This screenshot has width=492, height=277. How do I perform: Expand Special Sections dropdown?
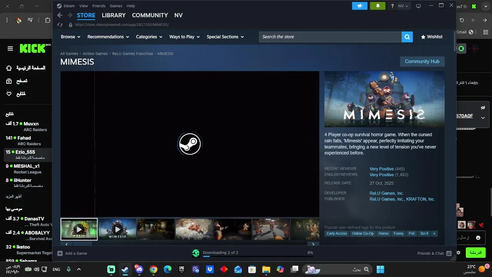[225, 37]
